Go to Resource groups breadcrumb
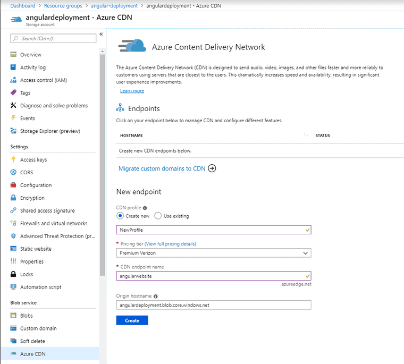404x364 pixels. click(x=63, y=5)
